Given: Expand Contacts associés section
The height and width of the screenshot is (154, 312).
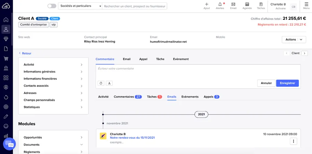Looking at the screenshot, I should point(53,86).
